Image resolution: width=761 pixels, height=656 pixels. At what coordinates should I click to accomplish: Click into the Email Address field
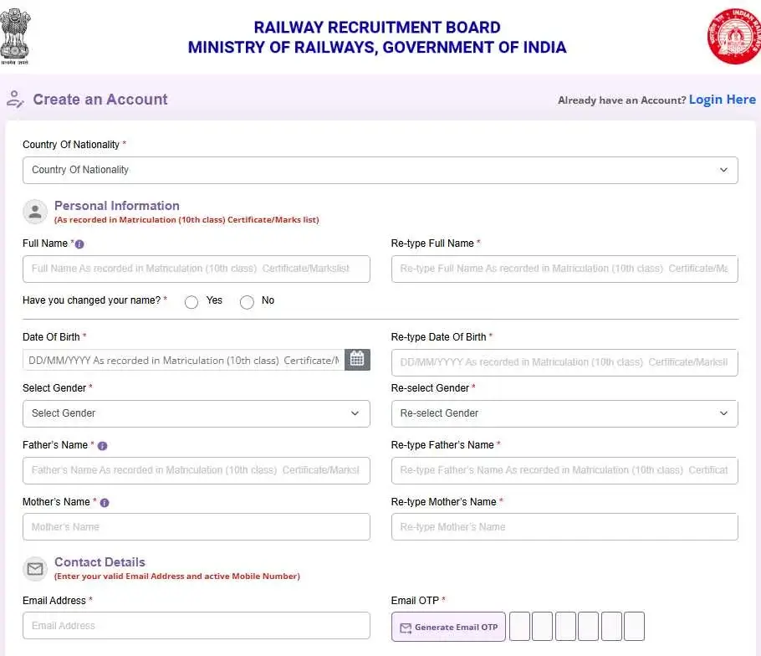[196, 625]
